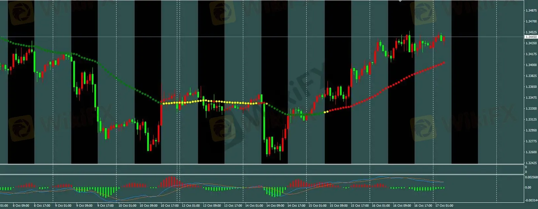Image resolution: width=538 pixels, height=209 pixels.
Task: Click the 1.33300 price axis label
Action: tap(531, 109)
